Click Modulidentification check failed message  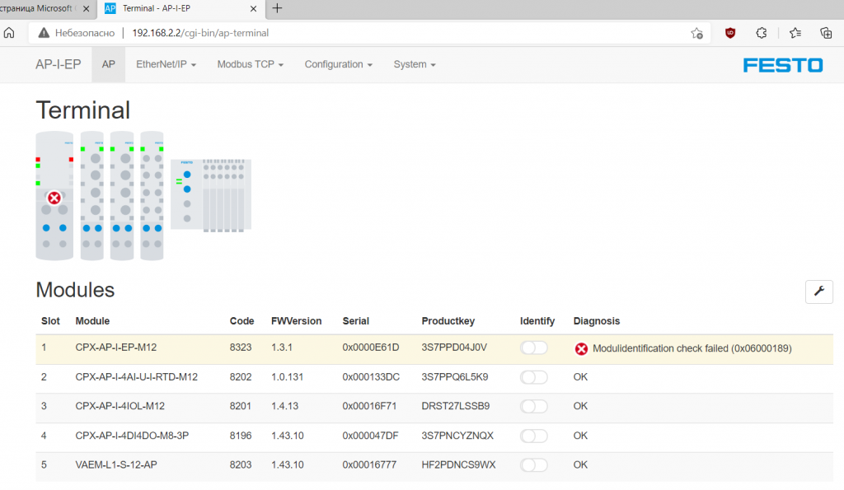[692, 348]
